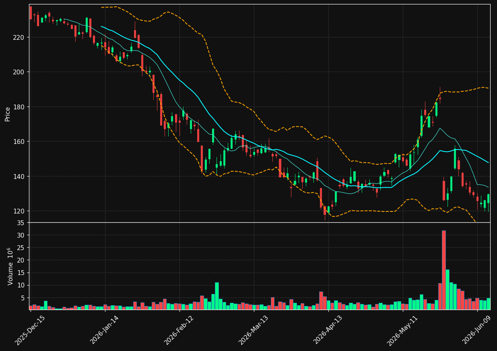Click the 2025-Dec-15 date label
The image size is (497, 351).
click(30, 330)
